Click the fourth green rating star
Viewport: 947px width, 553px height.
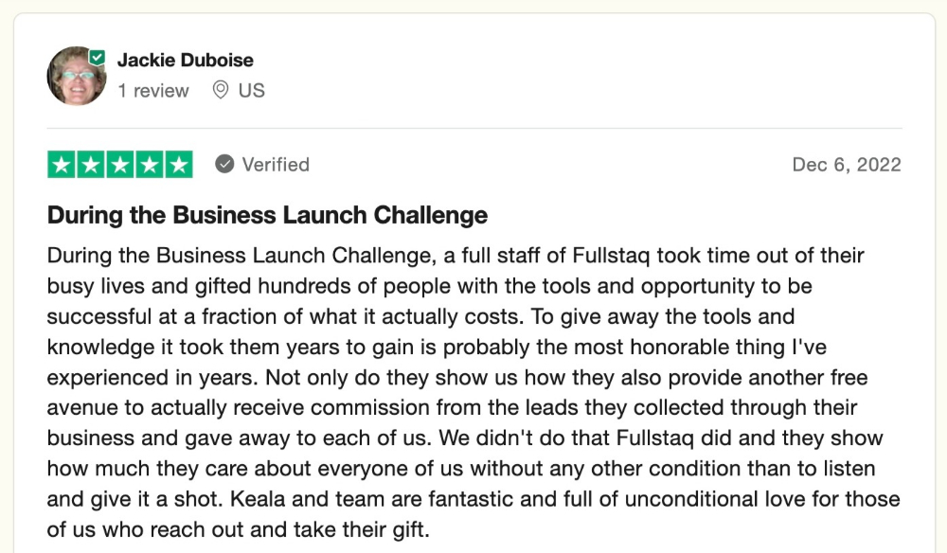(150, 164)
